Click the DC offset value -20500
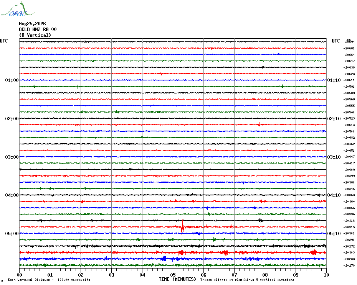The image size is (357, 285). coord(349,131)
